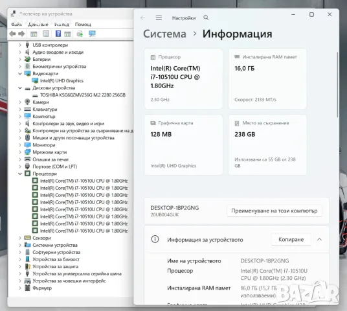Minimize the Settings window
The width and height of the screenshot is (347, 311).
[x=293, y=15]
